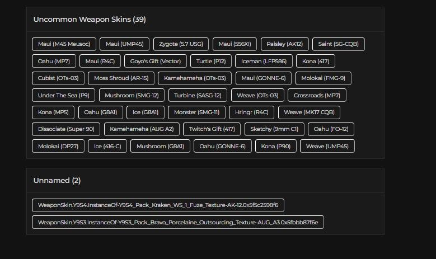The image size is (436, 259).
Task: Click the Kona (MP5) tag
Action: pyautogui.click(x=53, y=112)
